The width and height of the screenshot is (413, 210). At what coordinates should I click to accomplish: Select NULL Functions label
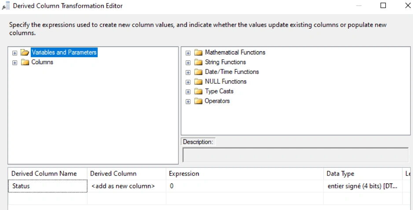[226, 81]
